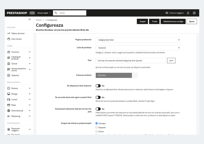Click the #7a7a7a text color swatch

tap(114, 75)
